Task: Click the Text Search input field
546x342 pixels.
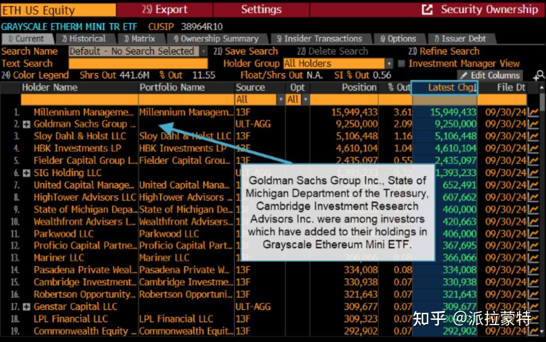Action: (138, 64)
